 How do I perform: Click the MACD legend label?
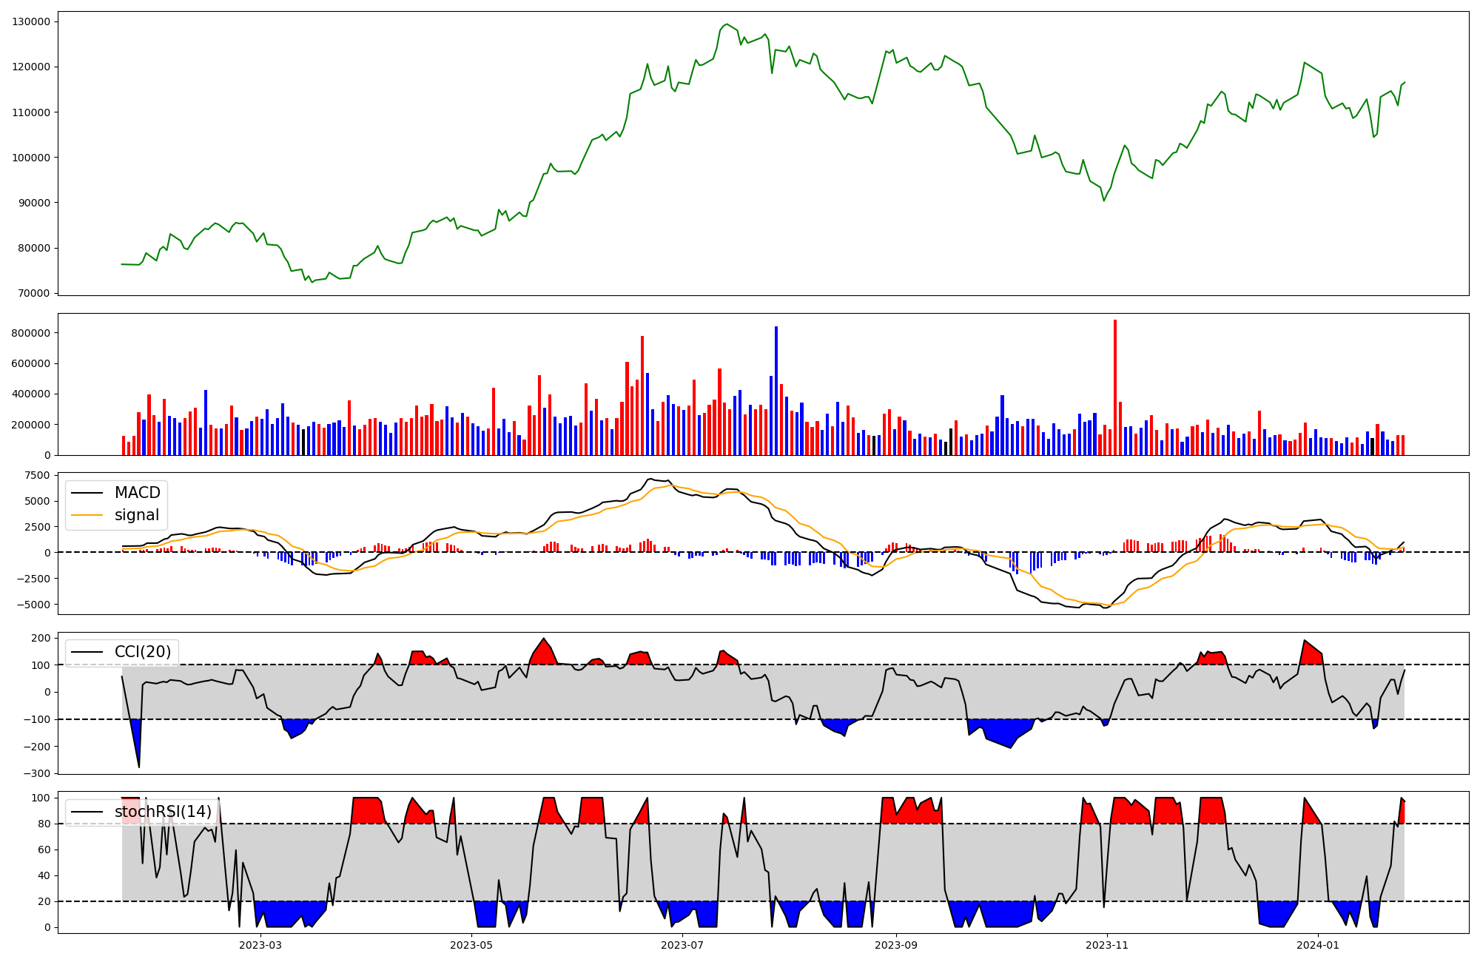137,493
